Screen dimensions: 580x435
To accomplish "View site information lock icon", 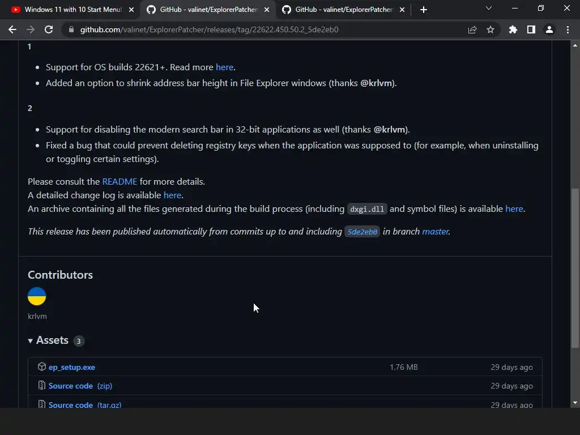I will point(71,29).
